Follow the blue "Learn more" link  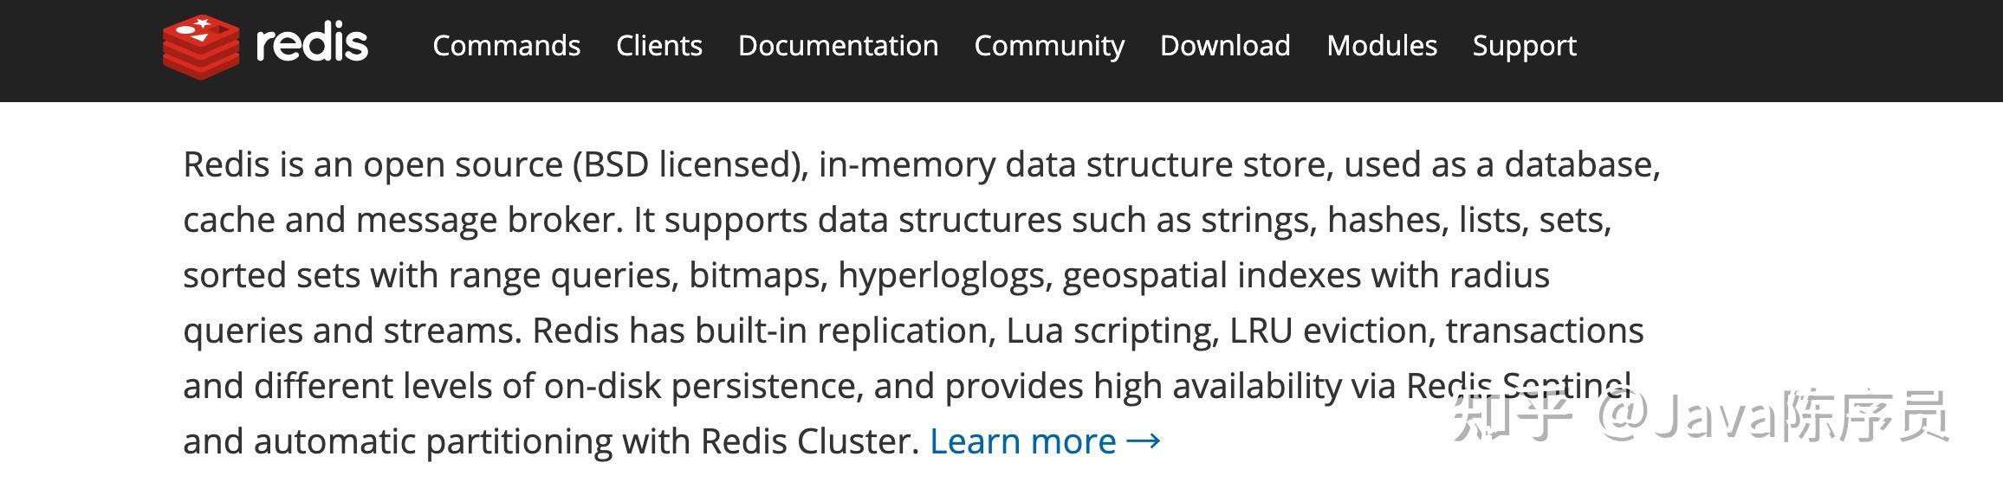(x=1022, y=441)
